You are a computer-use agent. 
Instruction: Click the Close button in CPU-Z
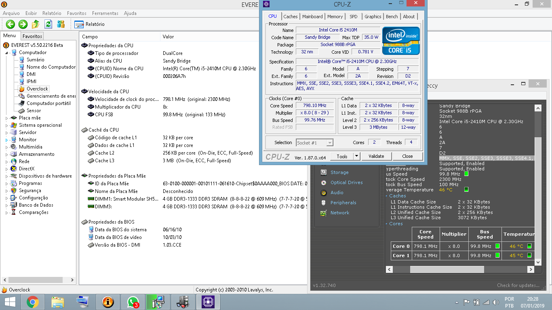pos(407,156)
